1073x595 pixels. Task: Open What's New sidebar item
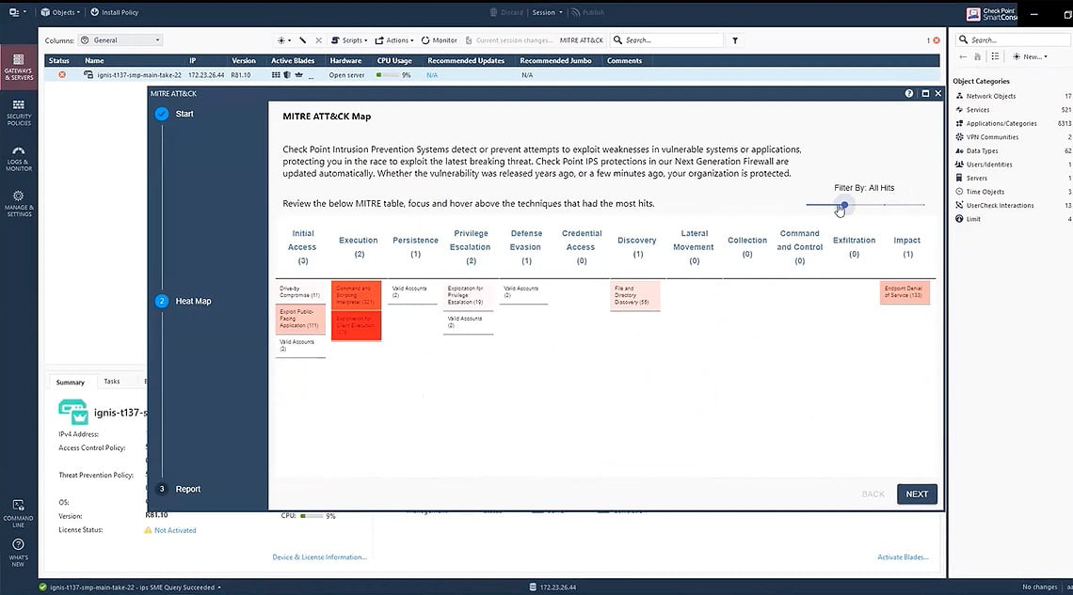click(19, 553)
